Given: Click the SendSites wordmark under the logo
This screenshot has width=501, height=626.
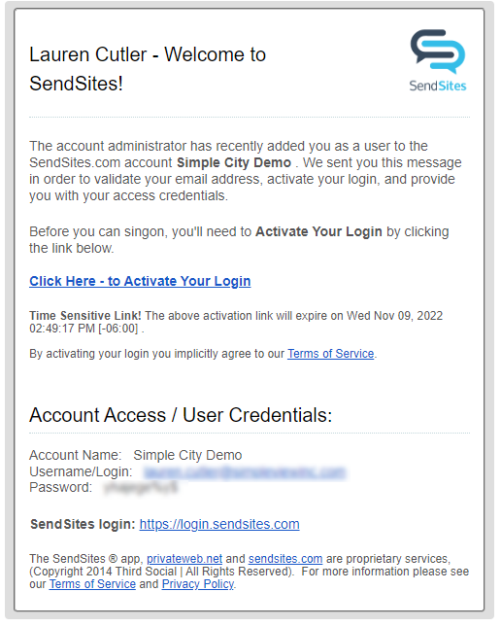Looking at the screenshot, I should 438,86.
